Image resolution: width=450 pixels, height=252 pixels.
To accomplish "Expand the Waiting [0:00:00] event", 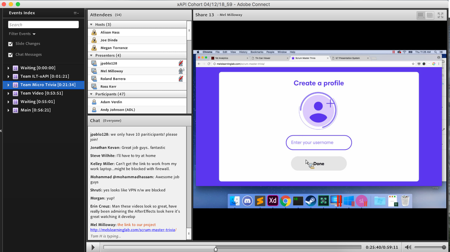I will click(x=9, y=68).
